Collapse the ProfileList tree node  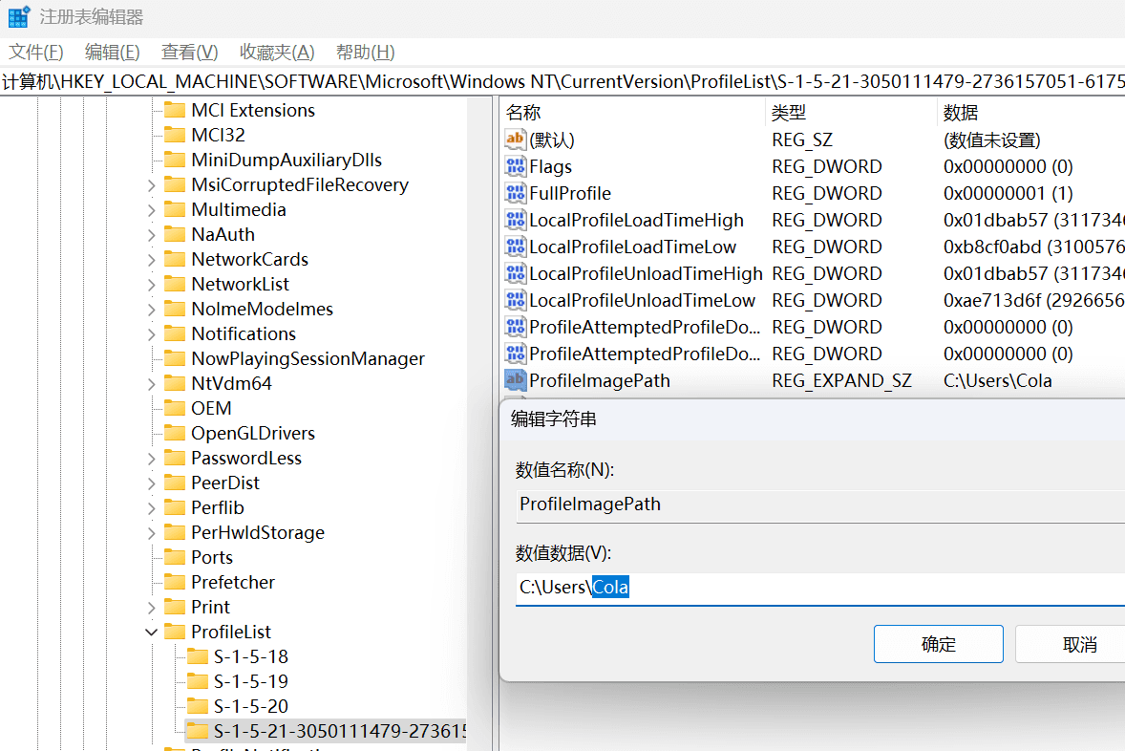point(152,633)
